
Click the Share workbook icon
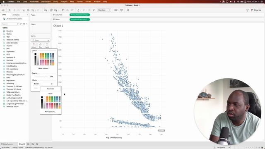coord(128,10)
